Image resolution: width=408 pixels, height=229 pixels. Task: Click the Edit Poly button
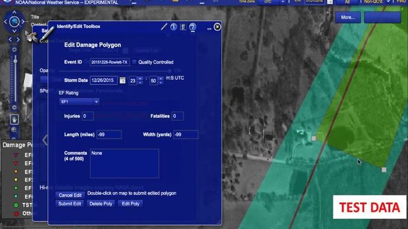point(131,204)
